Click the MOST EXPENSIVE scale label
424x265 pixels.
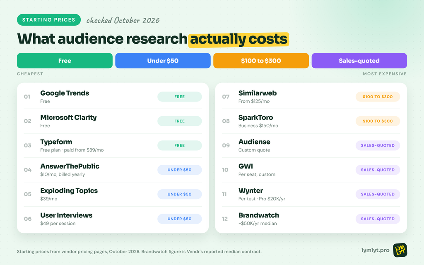pos(385,74)
